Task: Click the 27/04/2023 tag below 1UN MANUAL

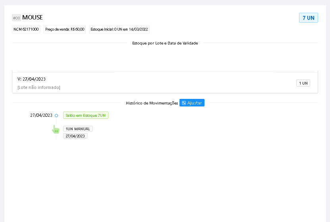Action: coord(75,136)
